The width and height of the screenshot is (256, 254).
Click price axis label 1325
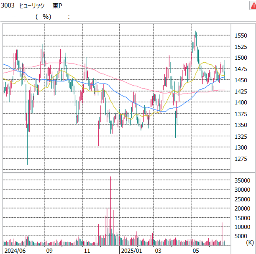tap(241, 137)
